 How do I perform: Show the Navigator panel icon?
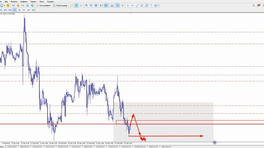coord(23,5)
